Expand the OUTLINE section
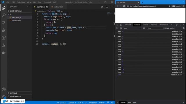The height and width of the screenshot is (104, 186). (x=13, y=93)
